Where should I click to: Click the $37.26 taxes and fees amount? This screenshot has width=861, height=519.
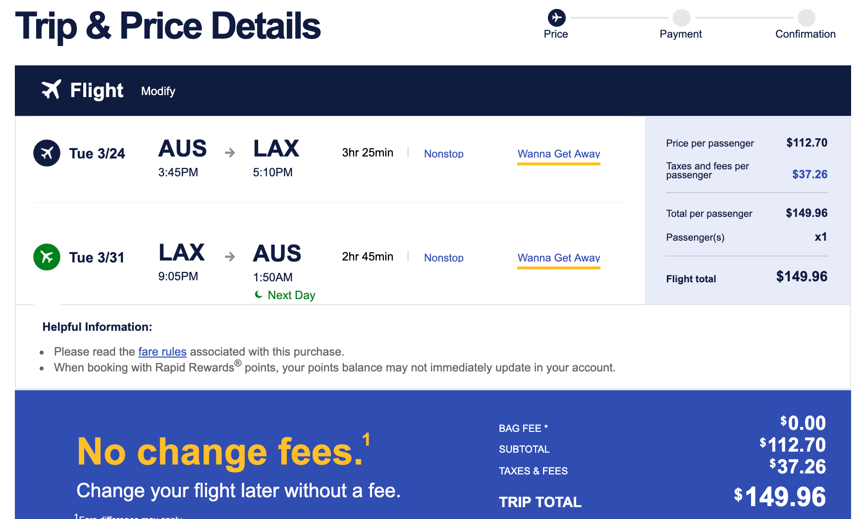pos(809,174)
